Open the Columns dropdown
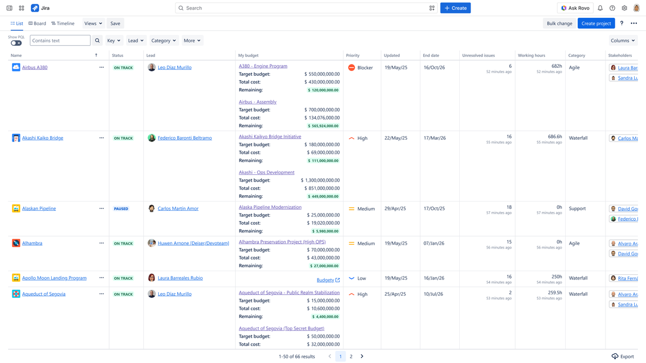 pyautogui.click(x=623, y=40)
